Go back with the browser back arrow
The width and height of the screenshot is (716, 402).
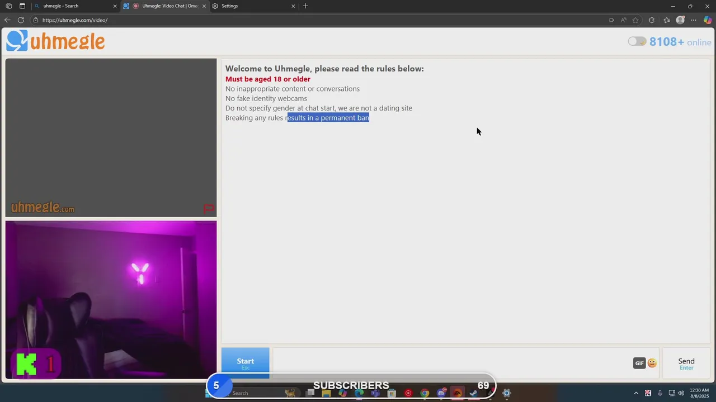pos(7,20)
